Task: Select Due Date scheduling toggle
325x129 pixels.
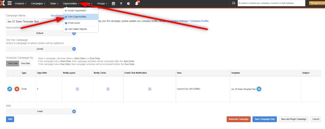Action: (25, 63)
